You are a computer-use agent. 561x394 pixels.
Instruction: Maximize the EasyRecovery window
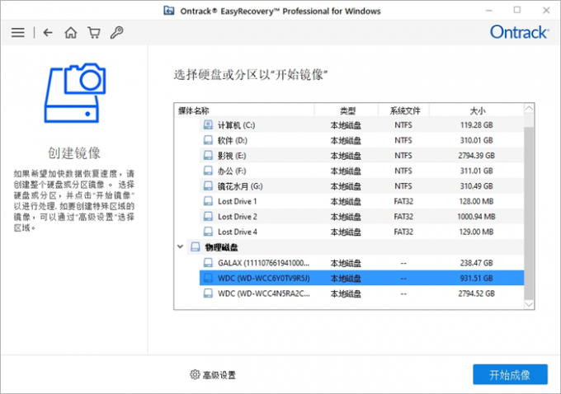(517, 10)
